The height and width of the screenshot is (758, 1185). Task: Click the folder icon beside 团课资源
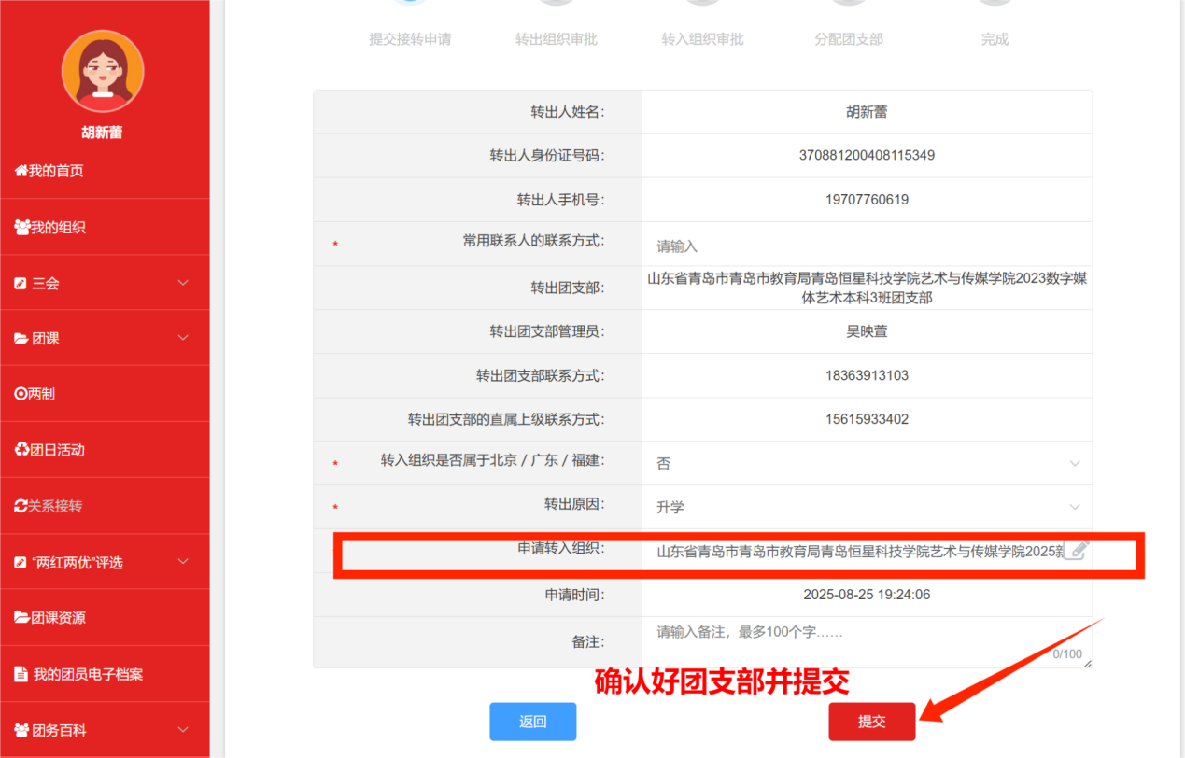tap(21, 617)
